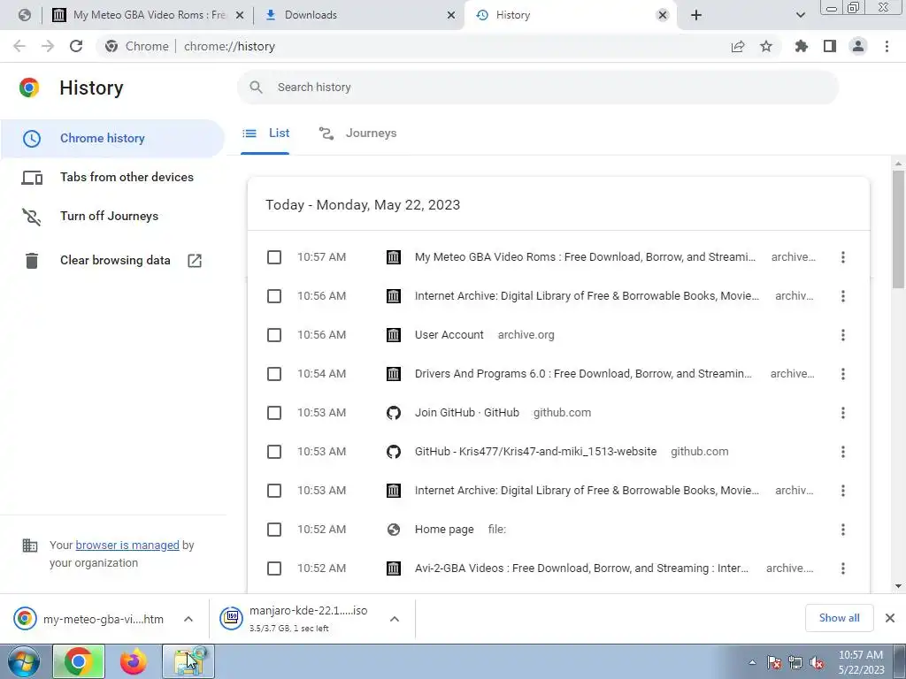Open Clear browsing data external link icon

coord(195,261)
